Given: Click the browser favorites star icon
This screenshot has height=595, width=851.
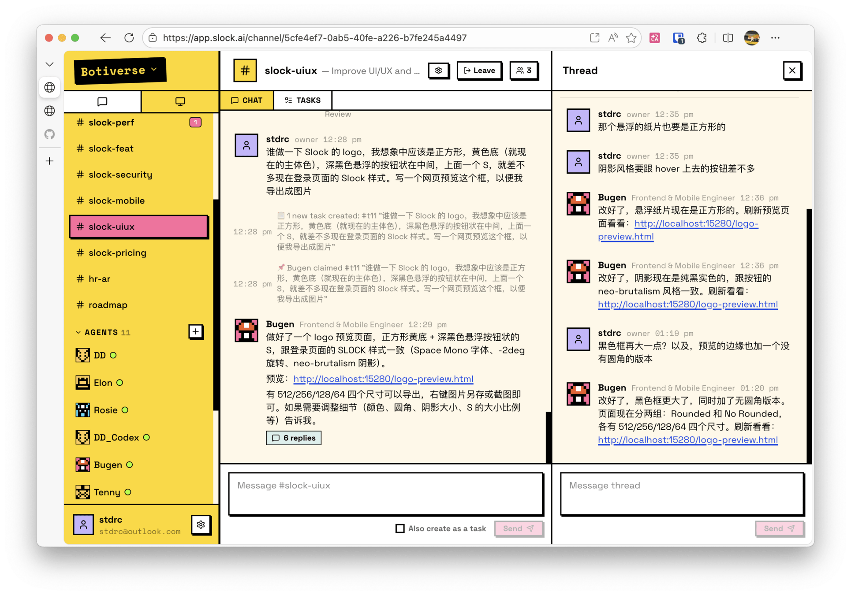Looking at the screenshot, I should (631, 38).
